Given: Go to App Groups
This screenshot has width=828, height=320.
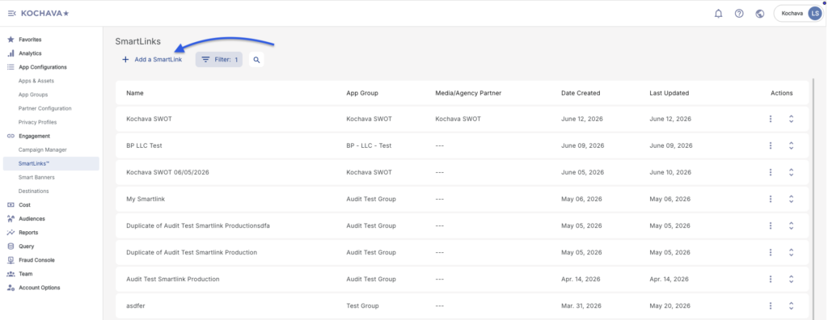Looking at the screenshot, I should tap(32, 95).
